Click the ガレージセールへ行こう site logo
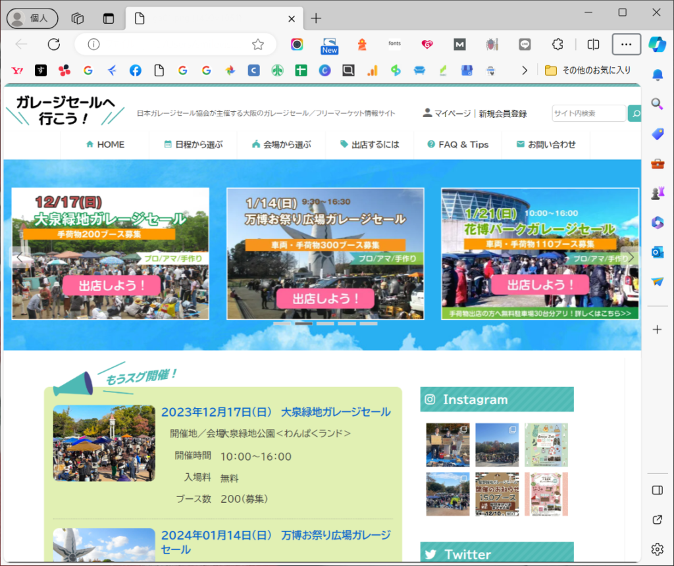This screenshot has width=674, height=566. pos(65,110)
